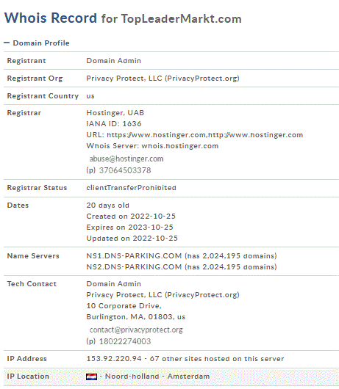This screenshot has width=339, height=389.
Task: Click Whois Server whois.hostinger.com
Action: tap(152, 145)
